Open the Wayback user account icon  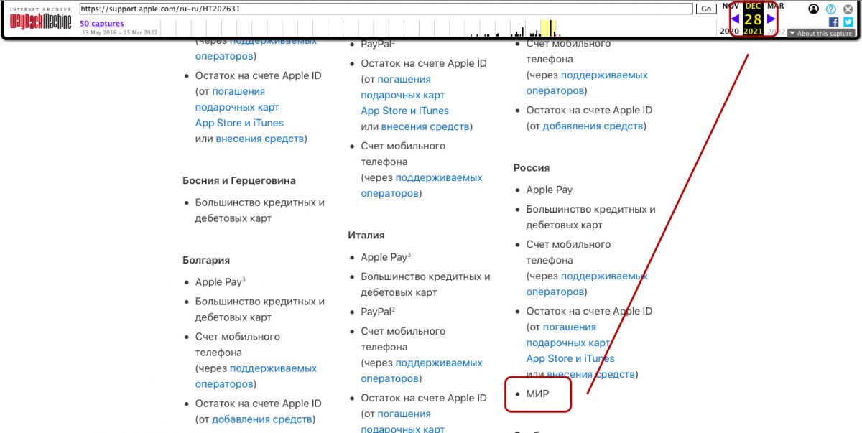[x=813, y=9]
